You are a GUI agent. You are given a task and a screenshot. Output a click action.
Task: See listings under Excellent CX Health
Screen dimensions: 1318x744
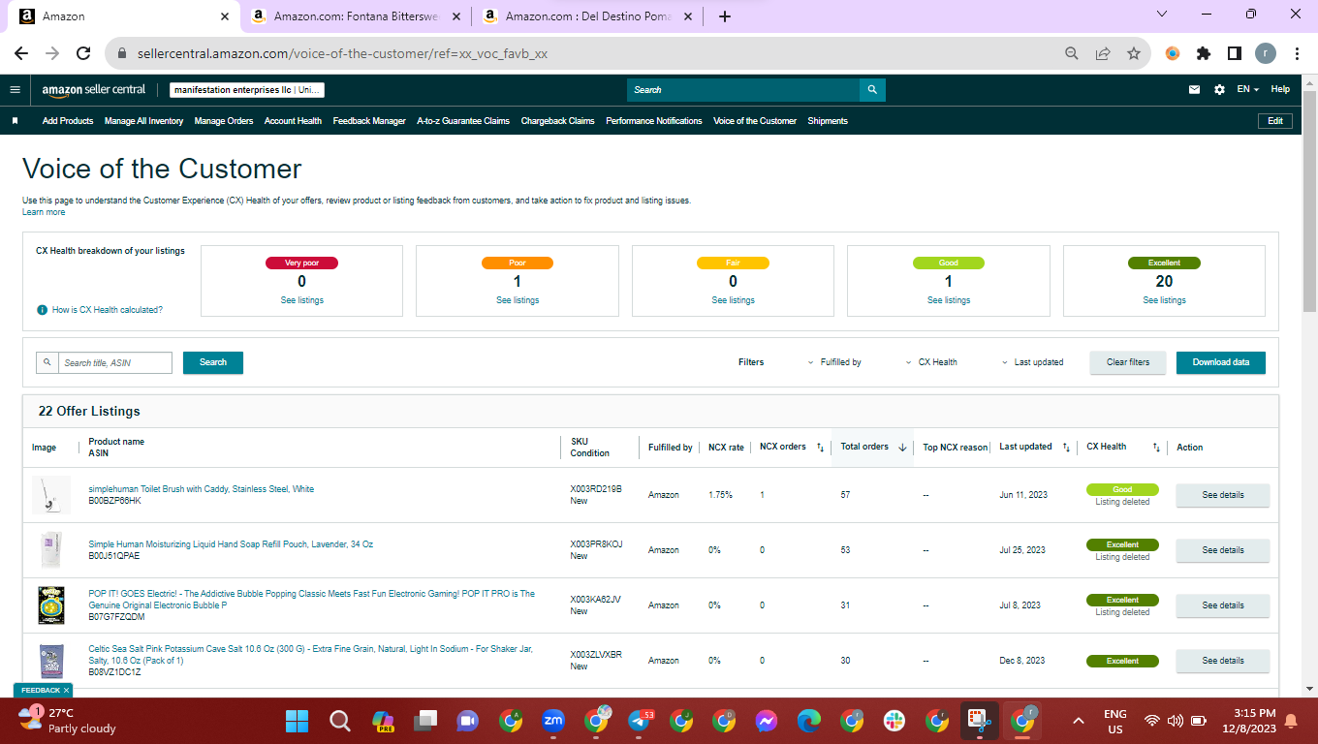pos(1164,300)
